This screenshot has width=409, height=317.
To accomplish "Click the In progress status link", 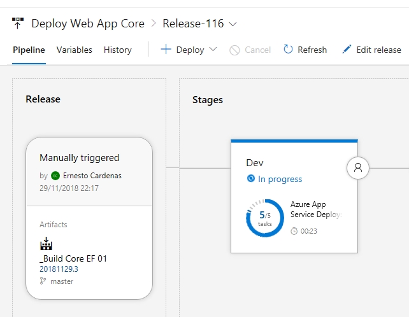I will tap(280, 179).
